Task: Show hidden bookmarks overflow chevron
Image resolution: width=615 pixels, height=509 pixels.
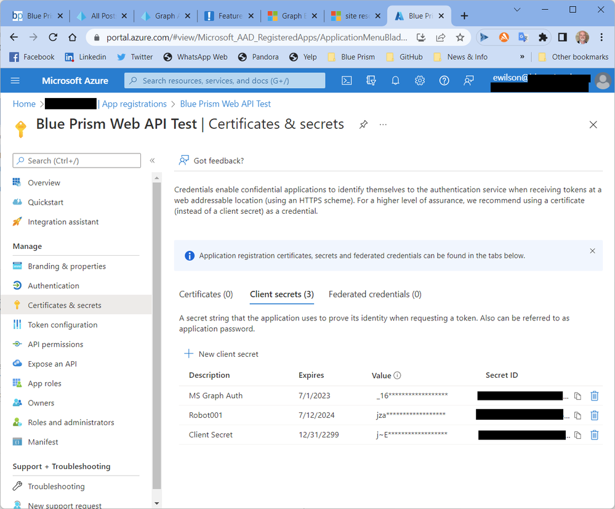Action: (522, 57)
